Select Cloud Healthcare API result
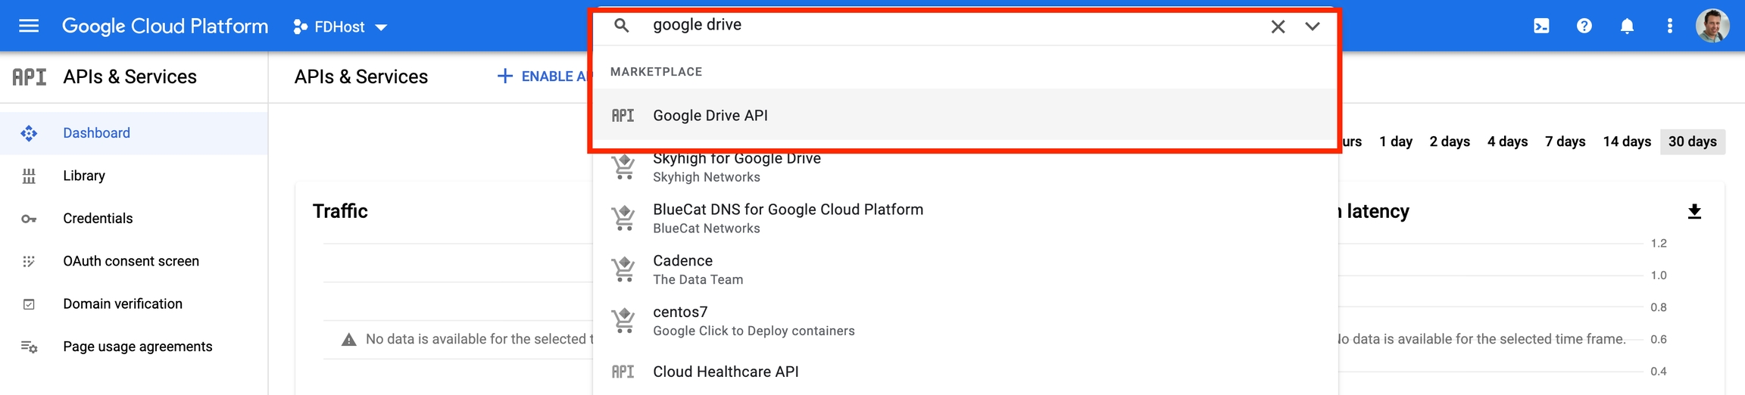 [x=726, y=372]
